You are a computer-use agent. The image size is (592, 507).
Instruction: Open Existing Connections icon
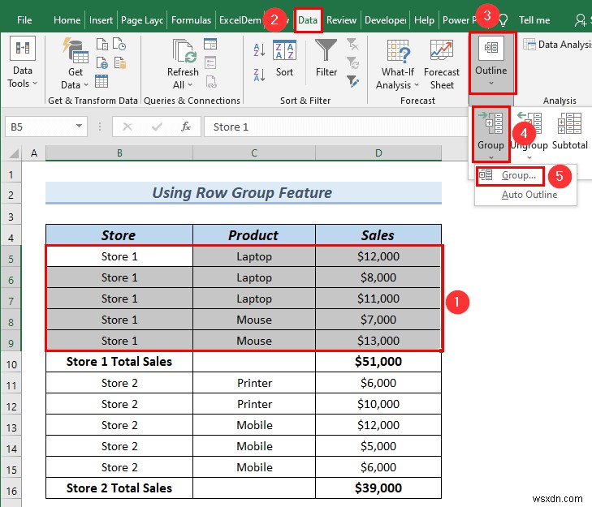[x=119, y=62]
